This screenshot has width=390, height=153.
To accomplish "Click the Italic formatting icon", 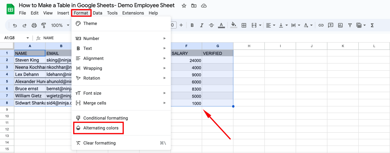I will tap(202, 25).
